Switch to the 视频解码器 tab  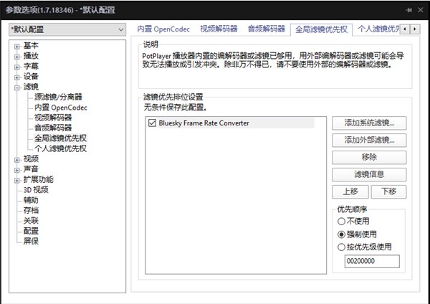click(x=218, y=29)
